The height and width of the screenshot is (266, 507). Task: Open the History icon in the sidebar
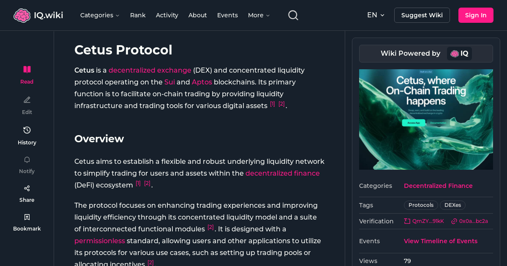click(x=27, y=130)
